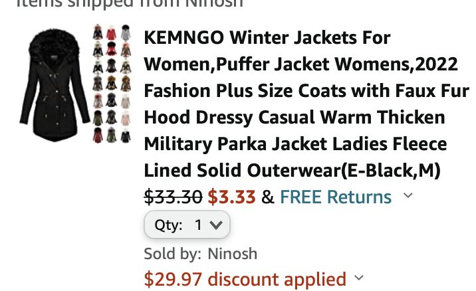The height and width of the screenshot is (291, 476).
Task: Click the red $3.33 sale price
Action: click(231, 197)
